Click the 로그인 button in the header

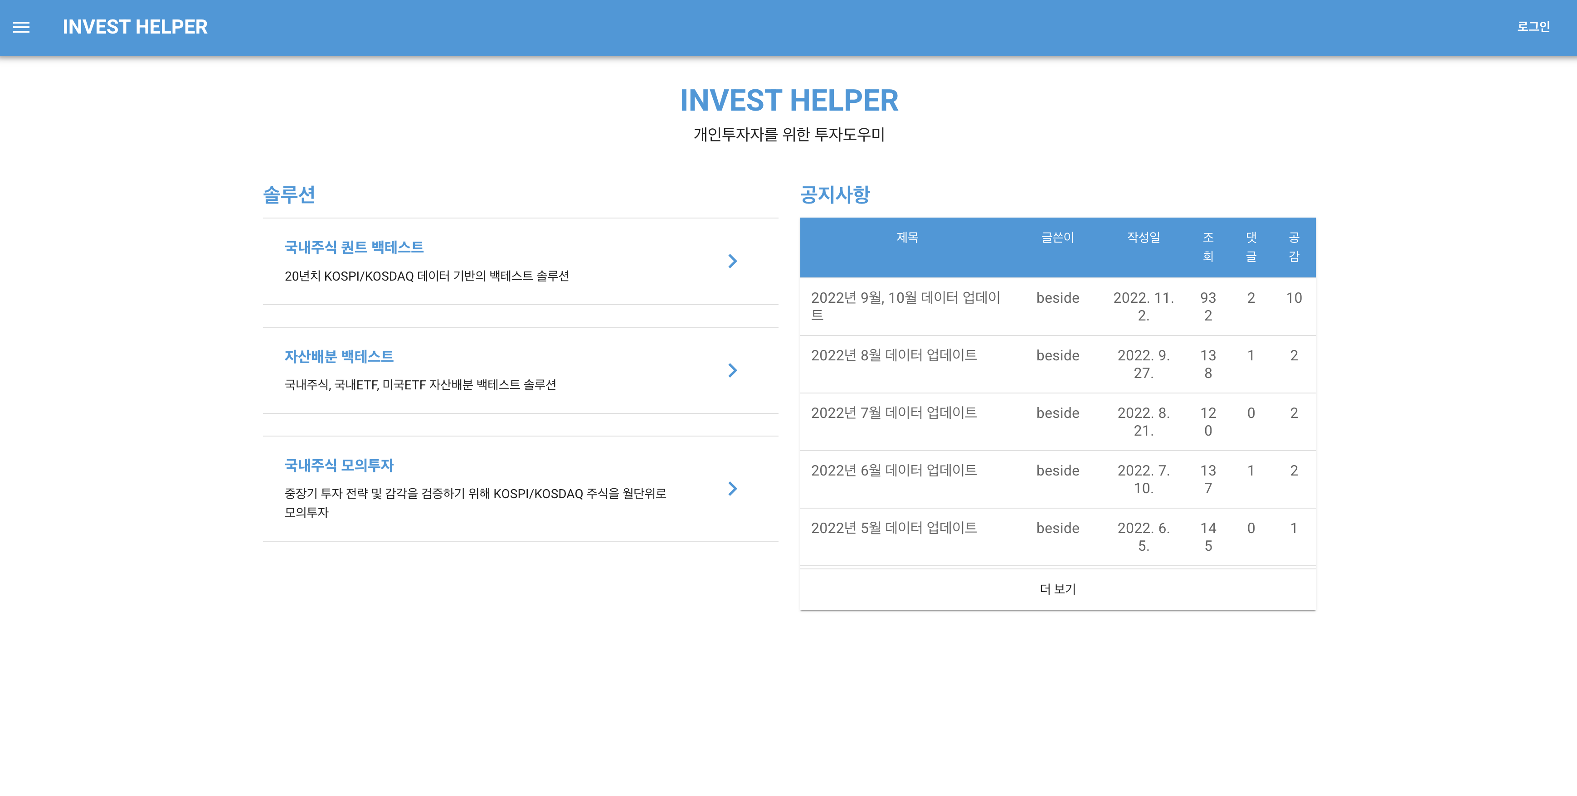tap(1532, 27)
